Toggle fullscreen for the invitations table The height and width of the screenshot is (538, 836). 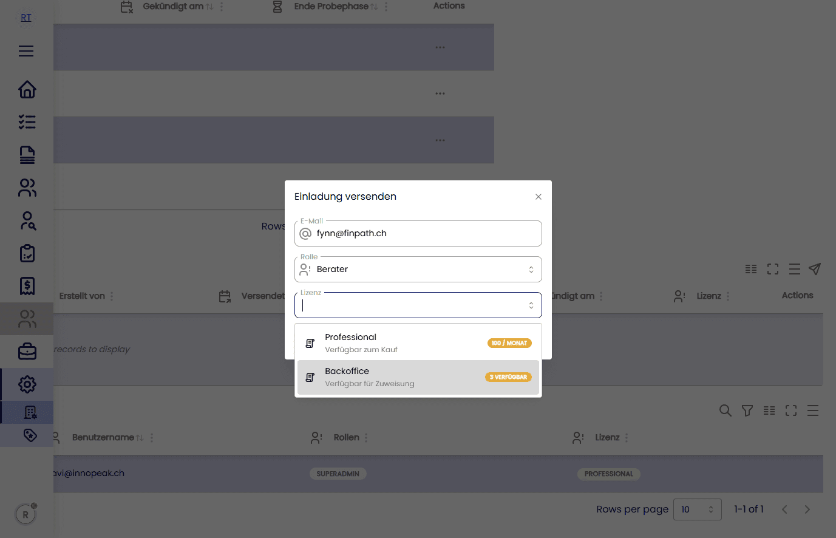pos(773,269)
